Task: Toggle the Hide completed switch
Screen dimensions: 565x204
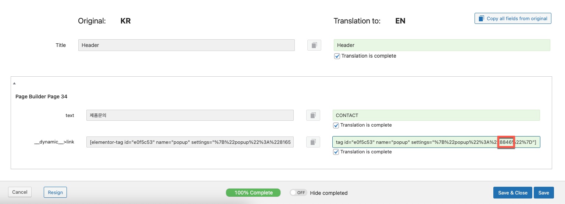Action: click(x=298, y=193)
